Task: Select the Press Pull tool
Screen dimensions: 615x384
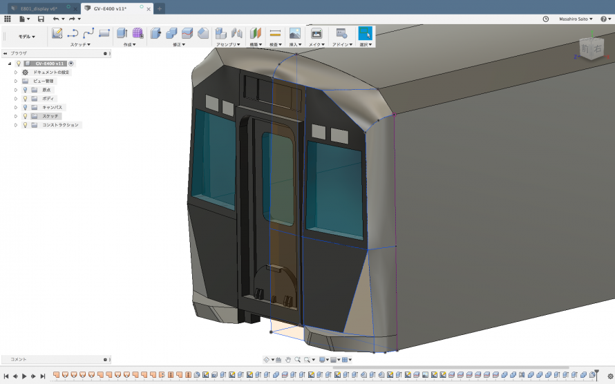Action: [x=155, y=33]
